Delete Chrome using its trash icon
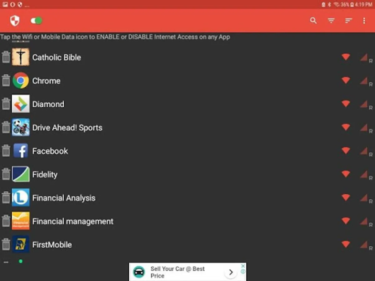Image resolution: width=375 pixels, height=281 pixels. tap(6, 81)
